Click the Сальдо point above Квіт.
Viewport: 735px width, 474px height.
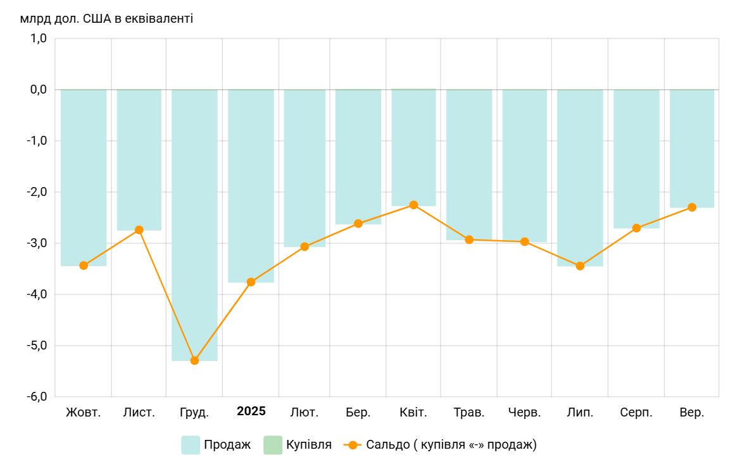413,205
